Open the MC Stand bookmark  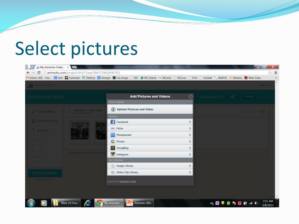(x=148, y=78)
